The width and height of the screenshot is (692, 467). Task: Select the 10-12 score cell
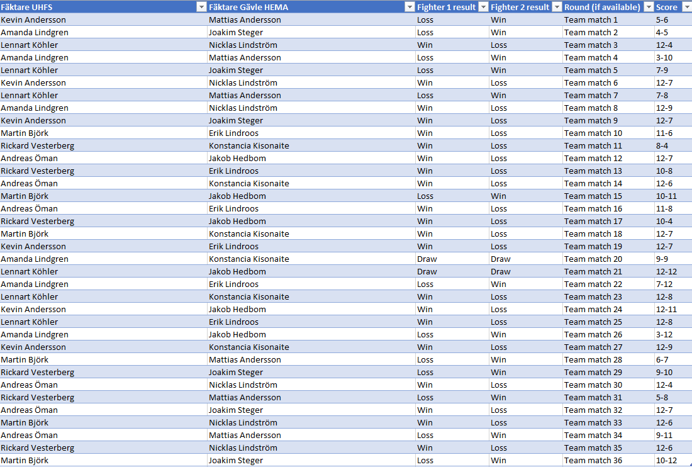tap(674, 460)
